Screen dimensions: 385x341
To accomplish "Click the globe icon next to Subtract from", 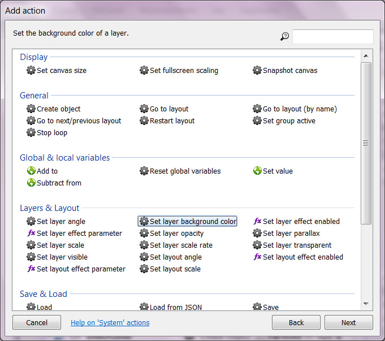I will click(x=31, y=183).
